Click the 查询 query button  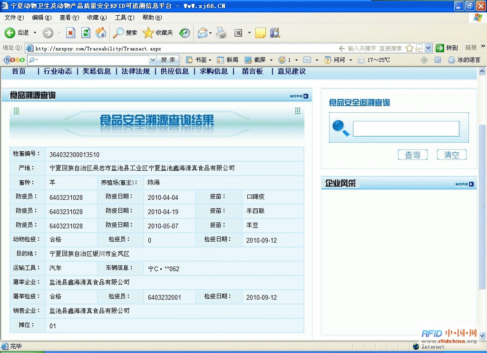412,155
